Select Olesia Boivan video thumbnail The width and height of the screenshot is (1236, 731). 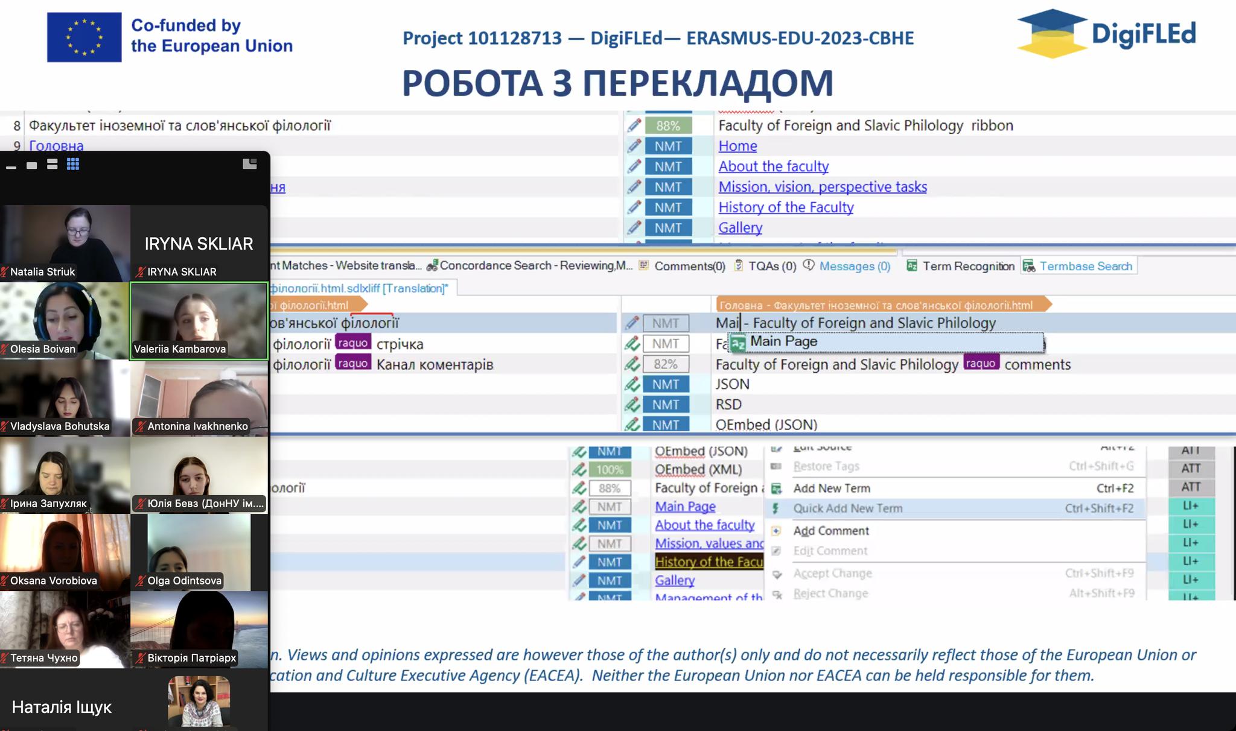coord(65,320)
